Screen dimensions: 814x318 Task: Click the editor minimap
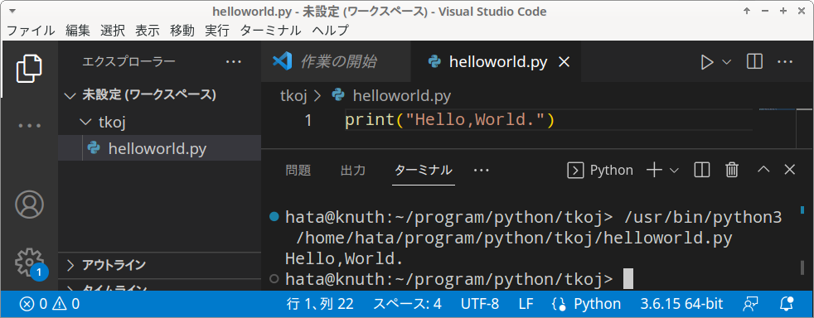pos(778,109)
